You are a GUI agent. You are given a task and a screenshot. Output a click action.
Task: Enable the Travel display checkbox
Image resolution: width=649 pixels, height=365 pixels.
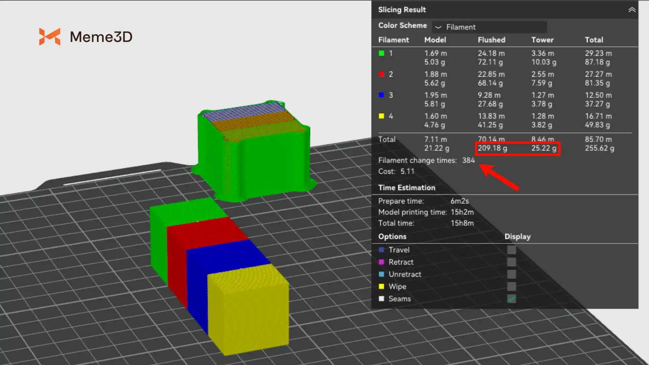point(511,250)
